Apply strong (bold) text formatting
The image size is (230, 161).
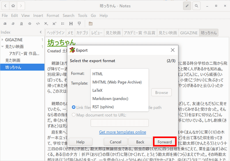coord(5,24)
